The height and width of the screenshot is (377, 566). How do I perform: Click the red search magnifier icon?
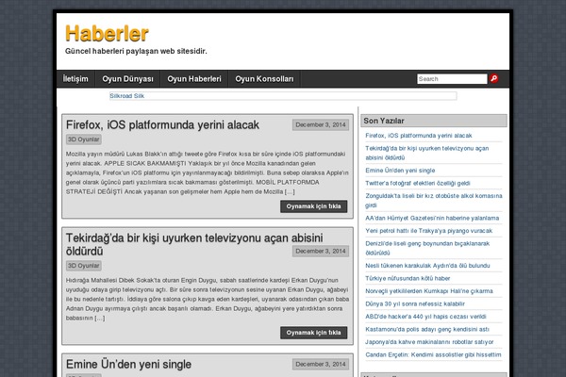click(493, 78)
